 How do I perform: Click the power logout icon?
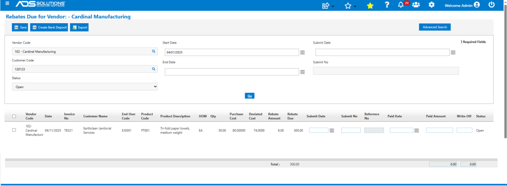pyautogui.click(x=492, y=5)
